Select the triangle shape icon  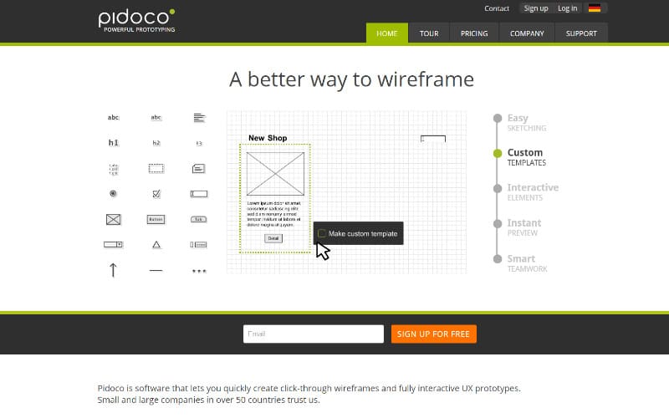coord(156,244)
